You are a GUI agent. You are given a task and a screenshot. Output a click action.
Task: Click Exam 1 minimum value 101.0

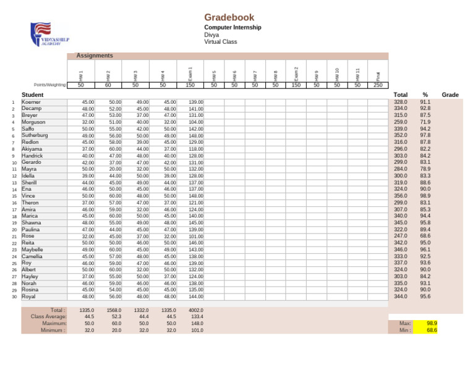pyautogui.click(x=197, y=331)
